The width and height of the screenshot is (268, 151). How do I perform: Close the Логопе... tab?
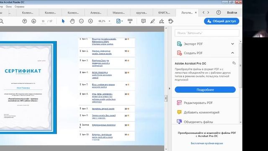coord(196,13)
